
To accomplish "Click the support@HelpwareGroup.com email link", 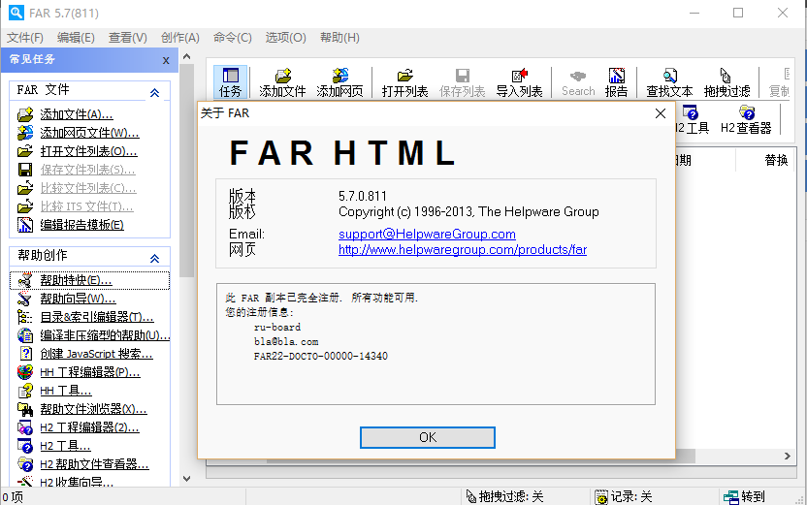I will (x=427, y=235).
